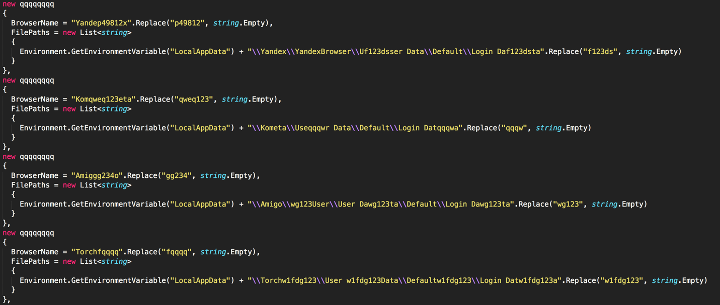Click the \\Amigo\\ path string literal
Image resolution: width=720 pixels, height=305 pixels.
point(381,205)
